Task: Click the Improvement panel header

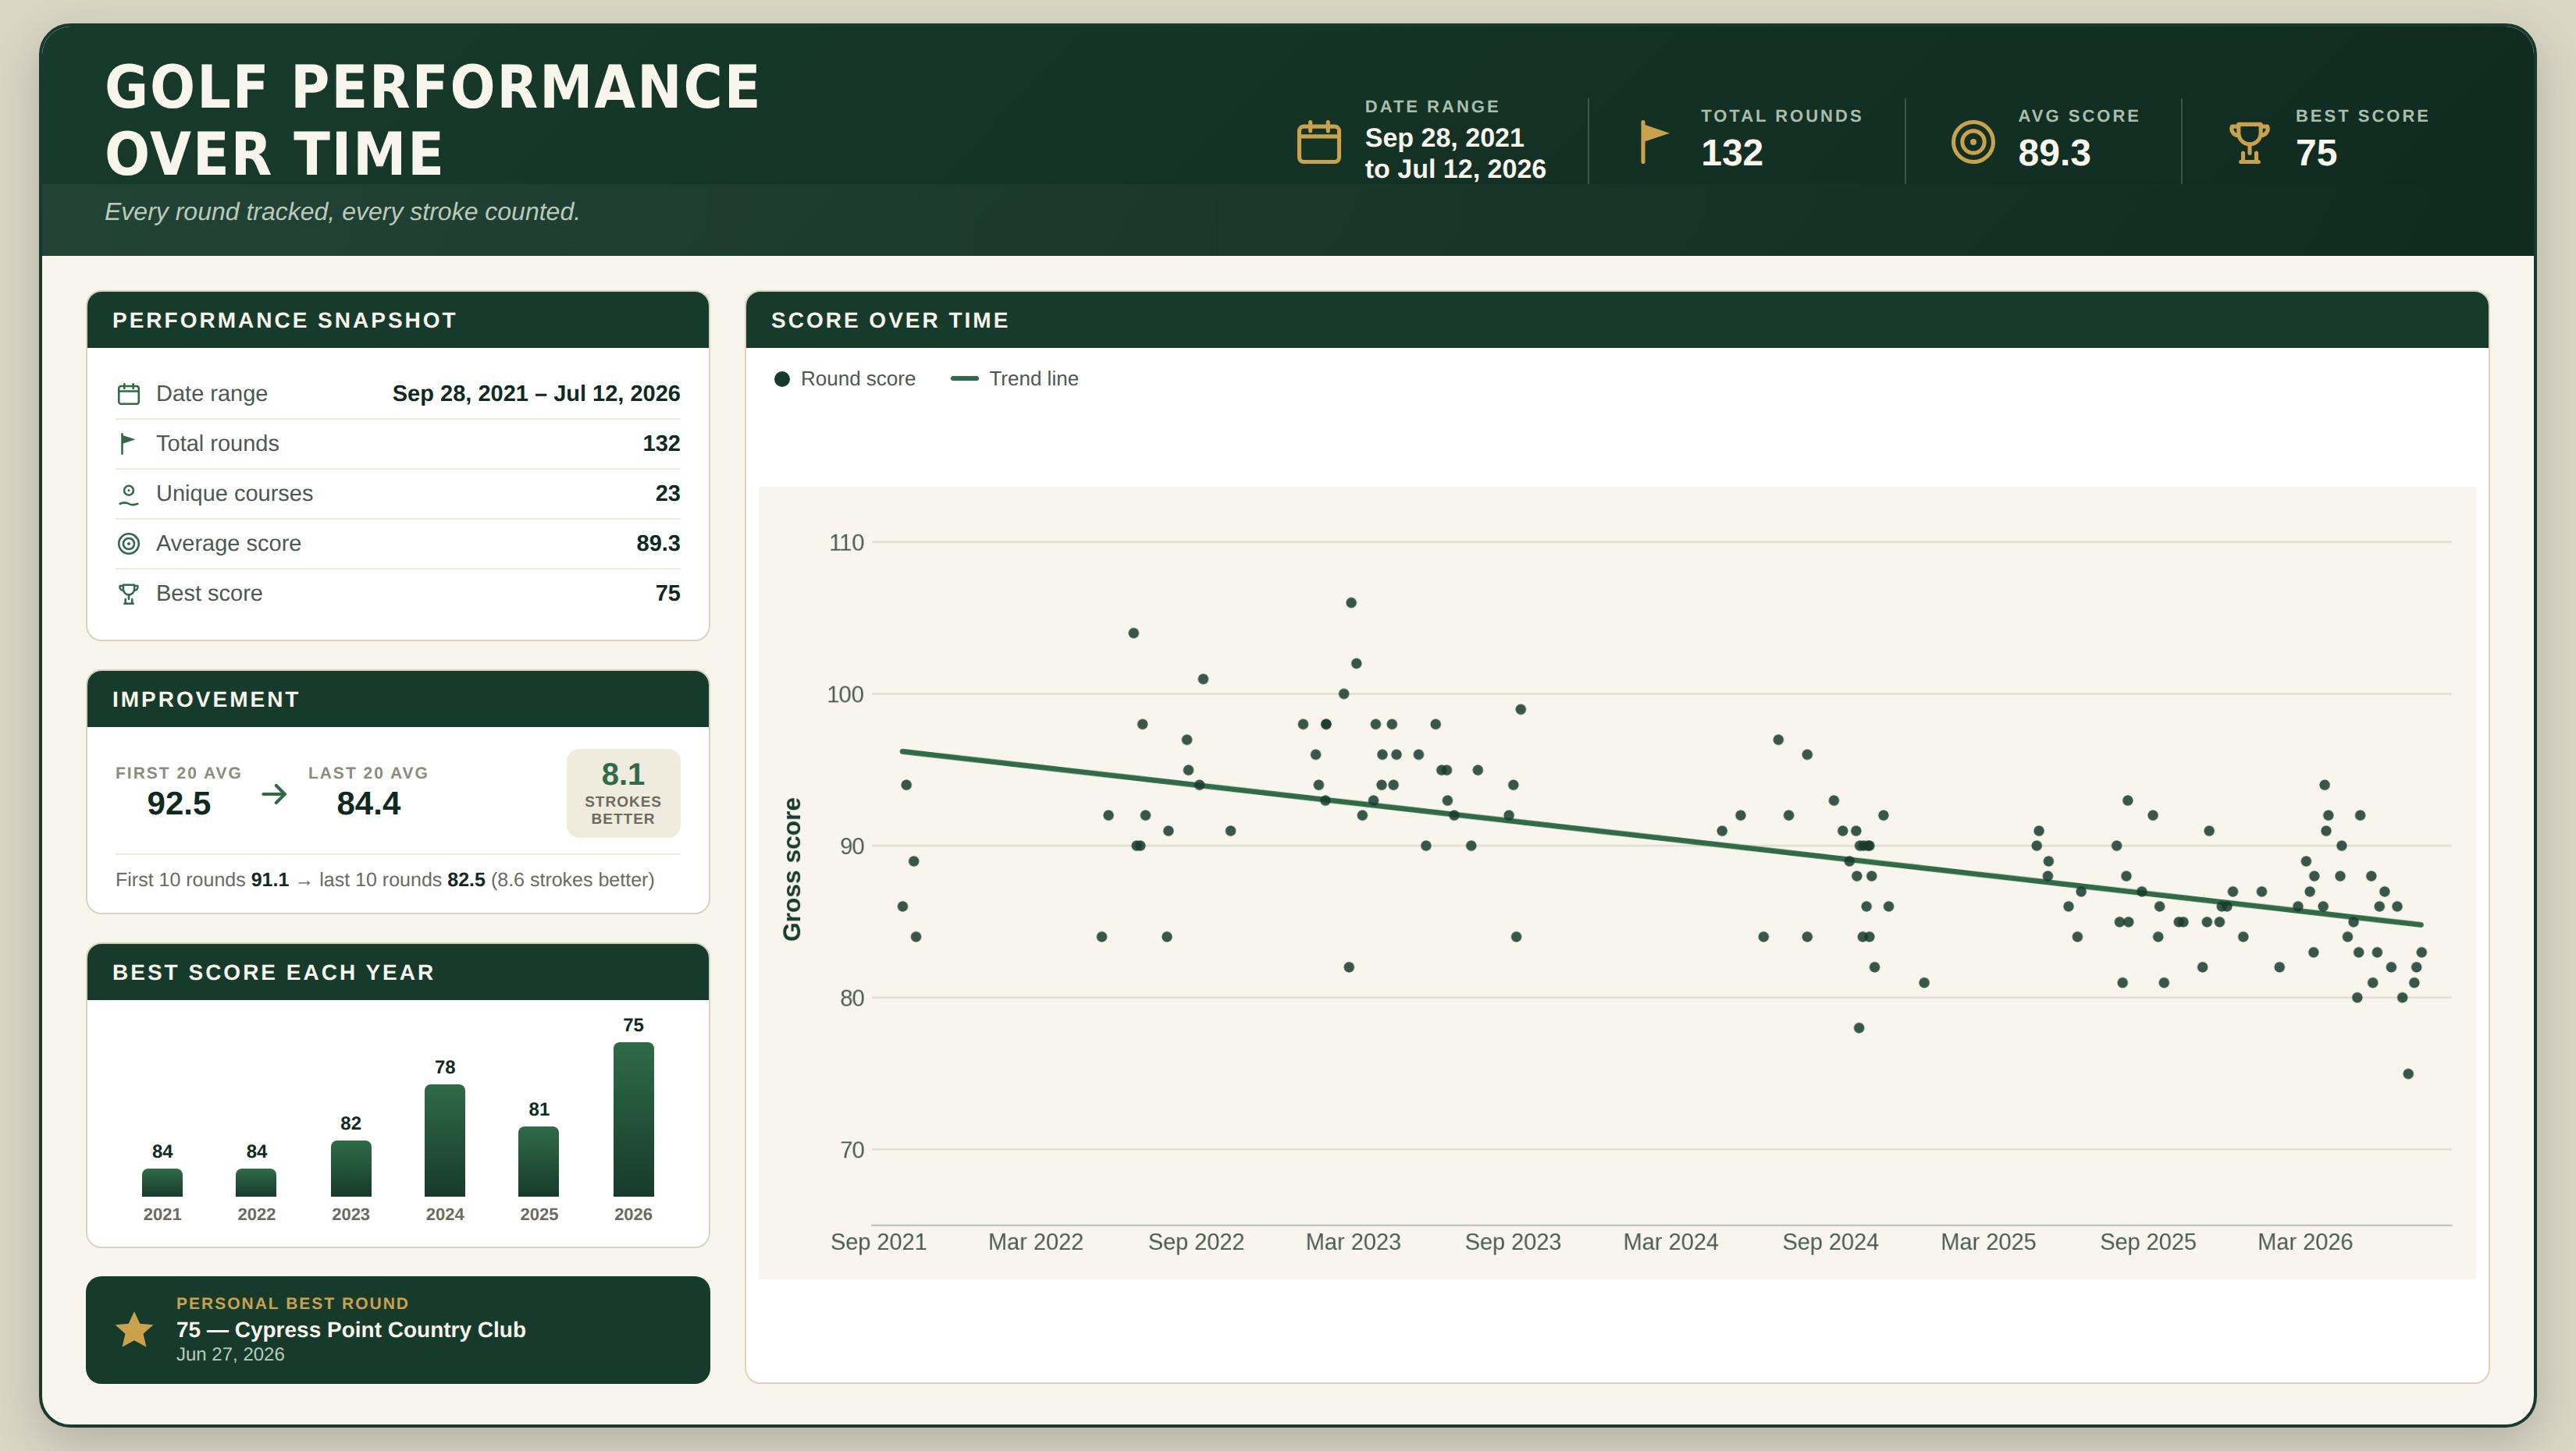Action: coord(398,700)
